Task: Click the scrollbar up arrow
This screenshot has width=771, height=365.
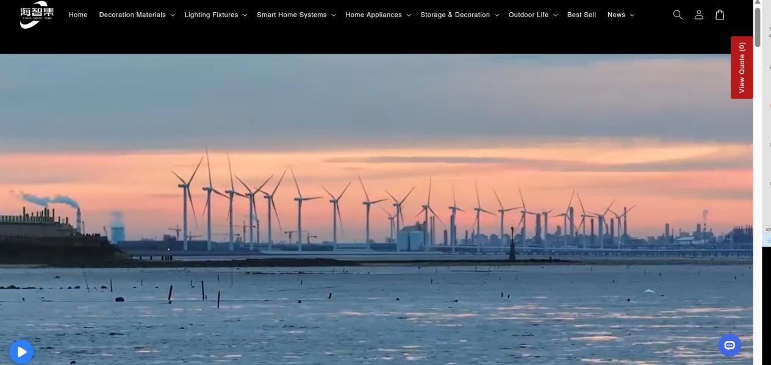Action: pyautogui.click(x=758, y=3)
